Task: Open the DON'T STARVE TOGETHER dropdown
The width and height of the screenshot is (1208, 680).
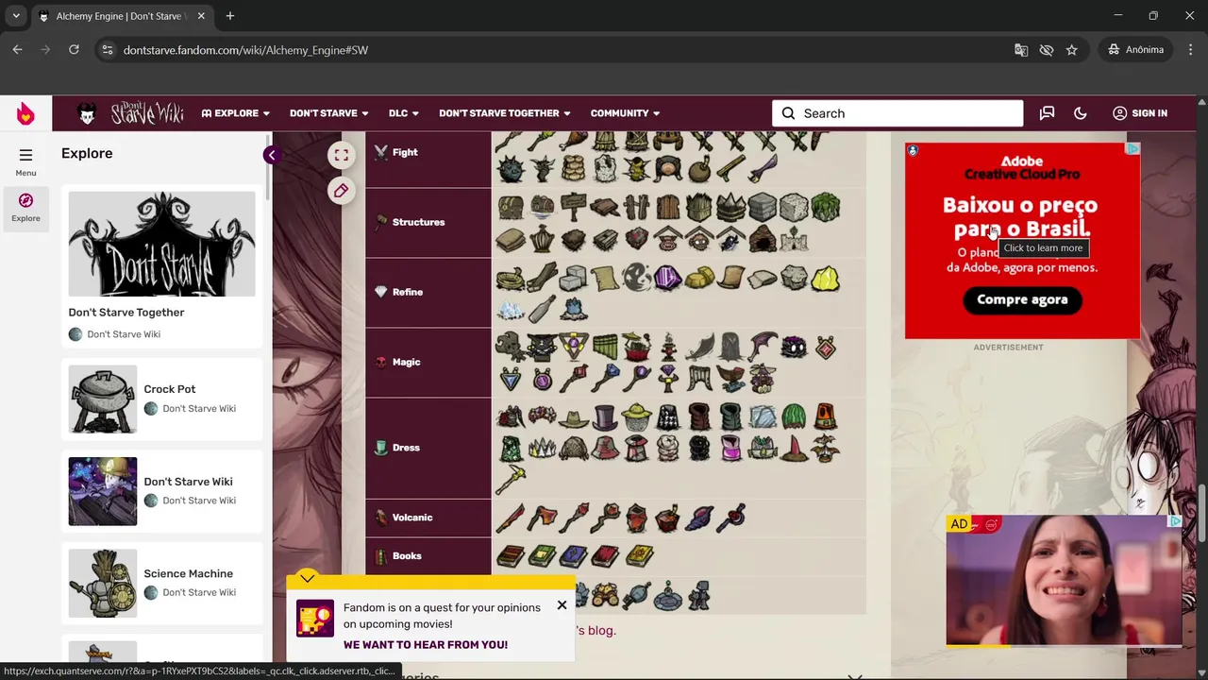Action: [505, 113]
